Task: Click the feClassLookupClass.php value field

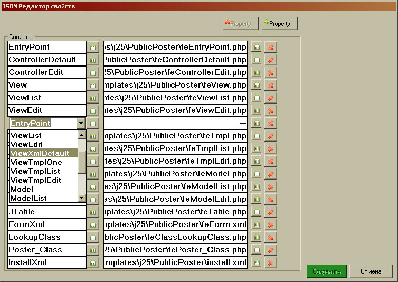Action: tap(175, 237)
